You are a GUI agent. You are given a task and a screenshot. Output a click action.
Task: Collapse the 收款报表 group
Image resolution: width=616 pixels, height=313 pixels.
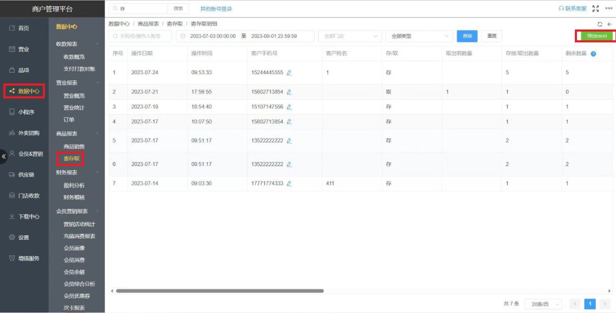point(97,44)
